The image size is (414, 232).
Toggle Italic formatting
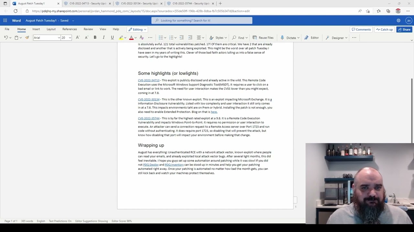click(x=103, y=38)
